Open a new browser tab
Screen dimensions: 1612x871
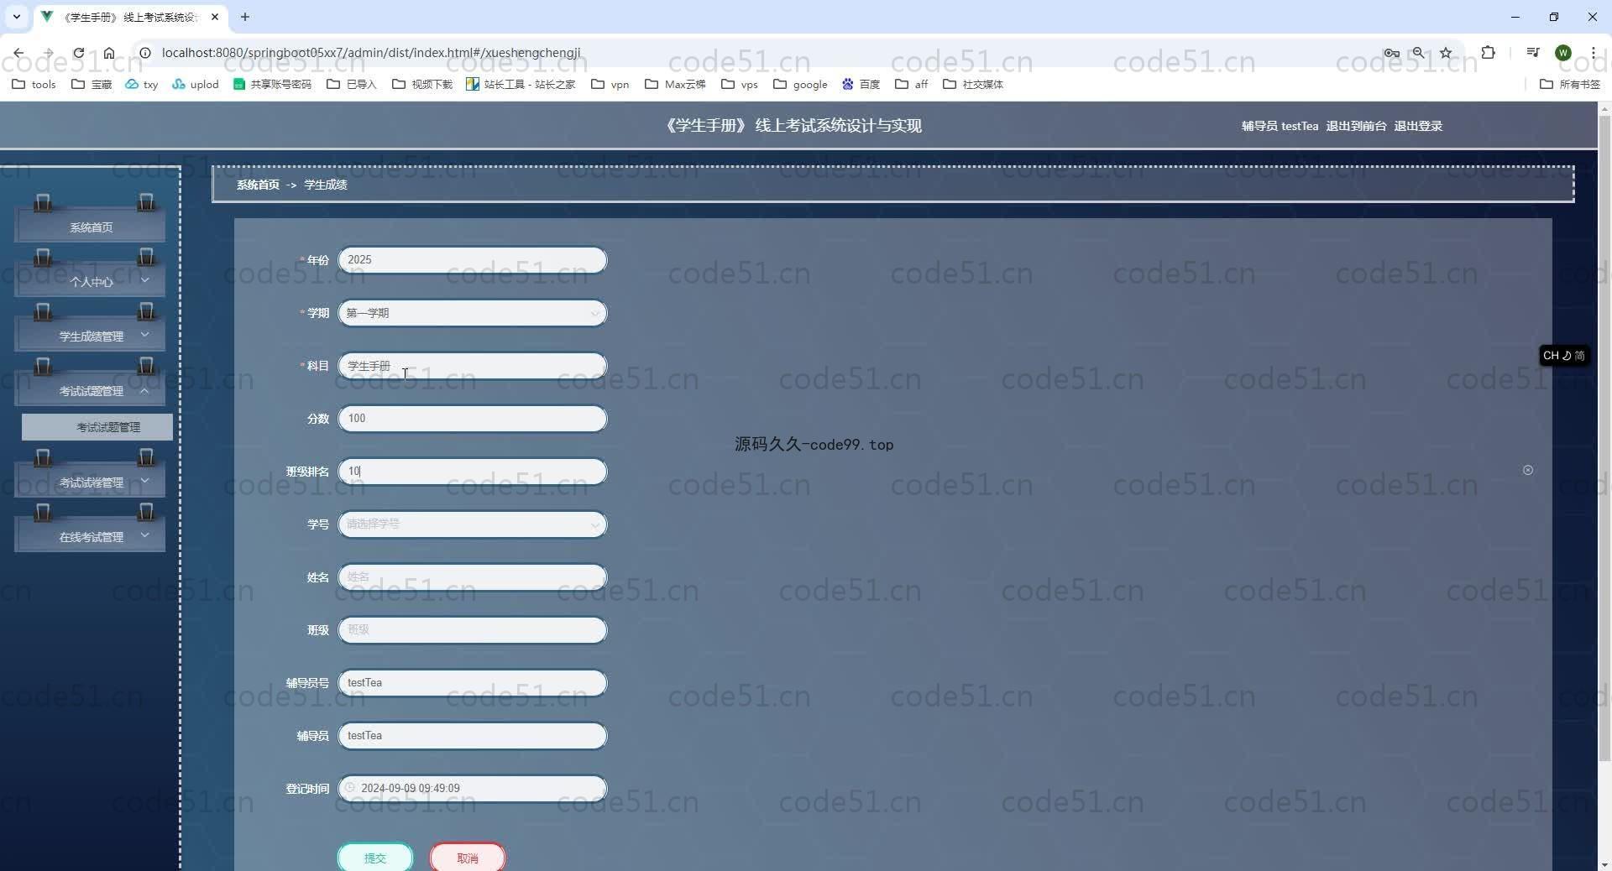[245, 17]
